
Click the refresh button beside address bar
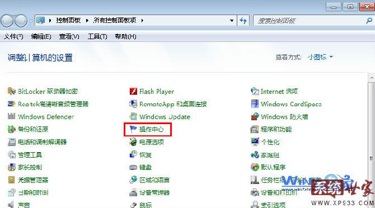click(x=243, y=21)
